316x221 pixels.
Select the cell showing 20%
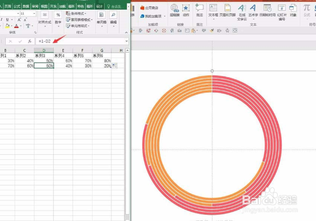click(x=102, y=66)
